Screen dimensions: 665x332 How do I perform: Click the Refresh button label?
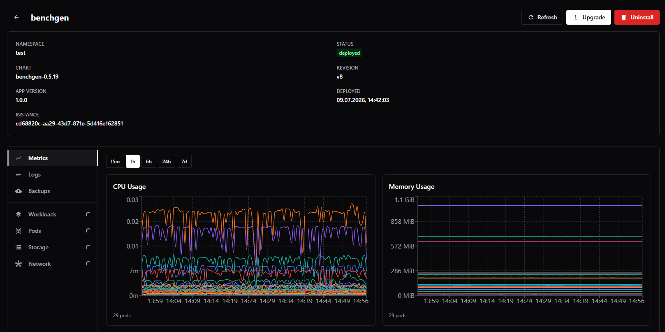coord(547,17)
